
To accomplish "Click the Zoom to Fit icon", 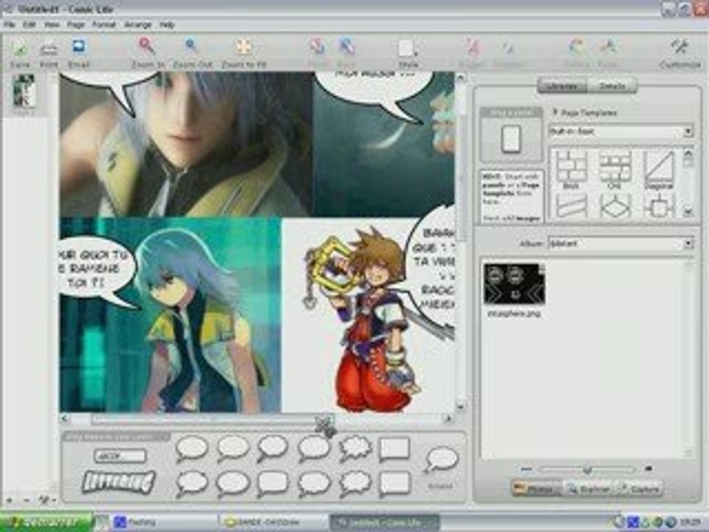I will coord(244,47).
